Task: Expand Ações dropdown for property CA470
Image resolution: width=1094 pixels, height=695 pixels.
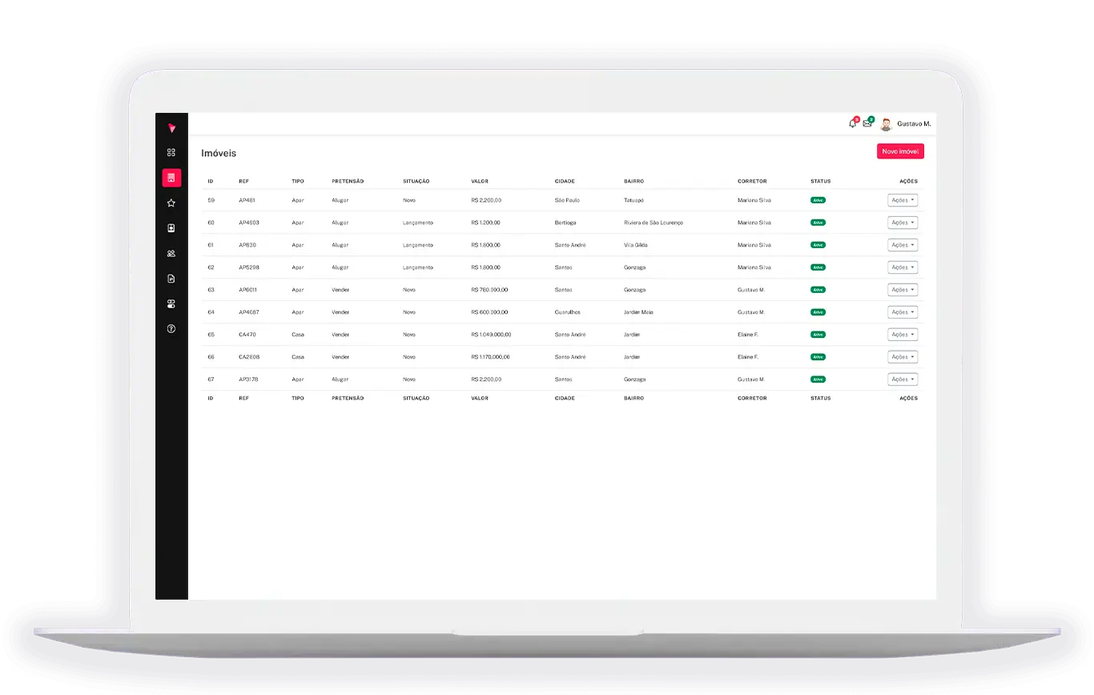Action: click(902, 335)
